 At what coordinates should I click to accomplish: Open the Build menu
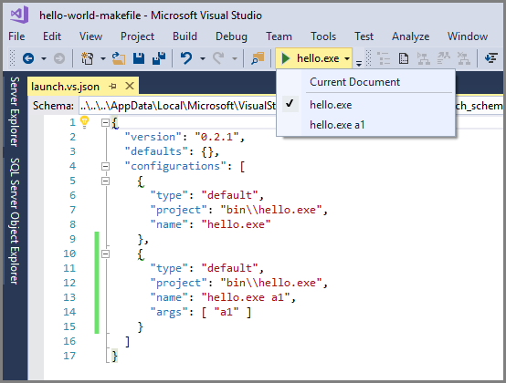(x=184, y=36)
